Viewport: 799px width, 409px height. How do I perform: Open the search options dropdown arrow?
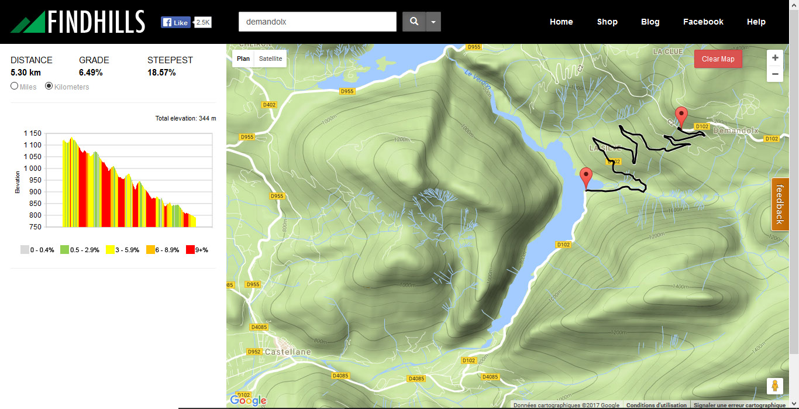pyautogui.click(x=433, y=22)
